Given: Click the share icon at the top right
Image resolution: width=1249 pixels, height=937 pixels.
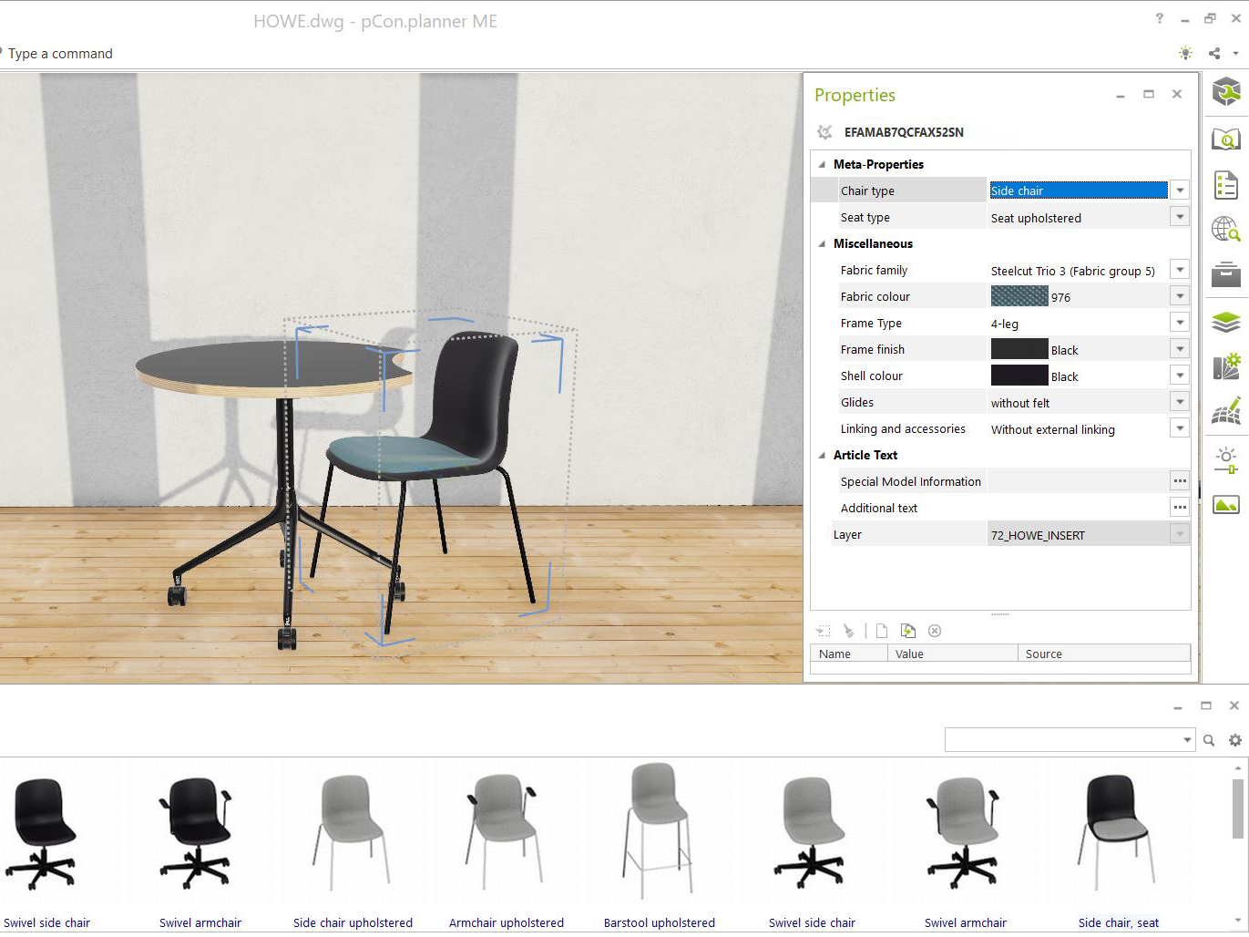Looking at the screenshot, I should [x=1214, y=53].
